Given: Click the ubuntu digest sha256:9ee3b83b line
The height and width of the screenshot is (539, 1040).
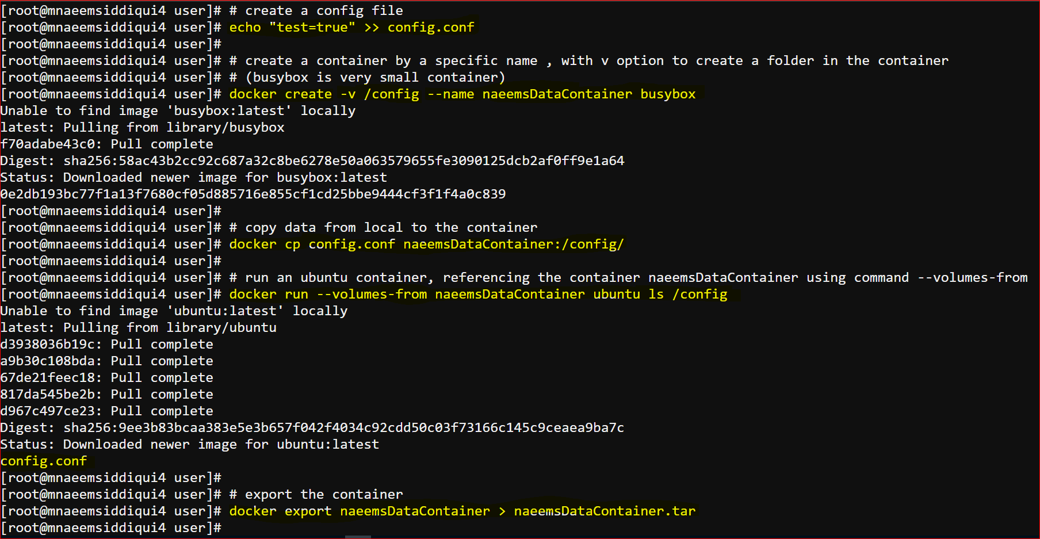Looking at the screenshot, I should click(312, 428).
